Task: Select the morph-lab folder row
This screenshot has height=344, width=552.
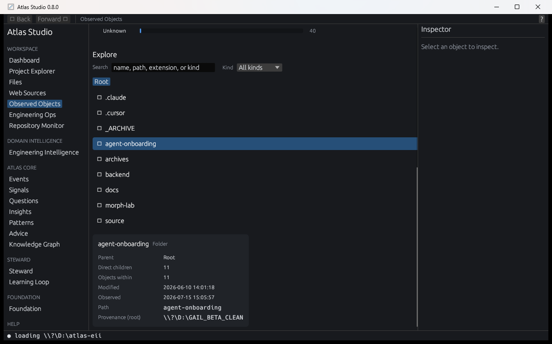Action: [x=255, y=205]
